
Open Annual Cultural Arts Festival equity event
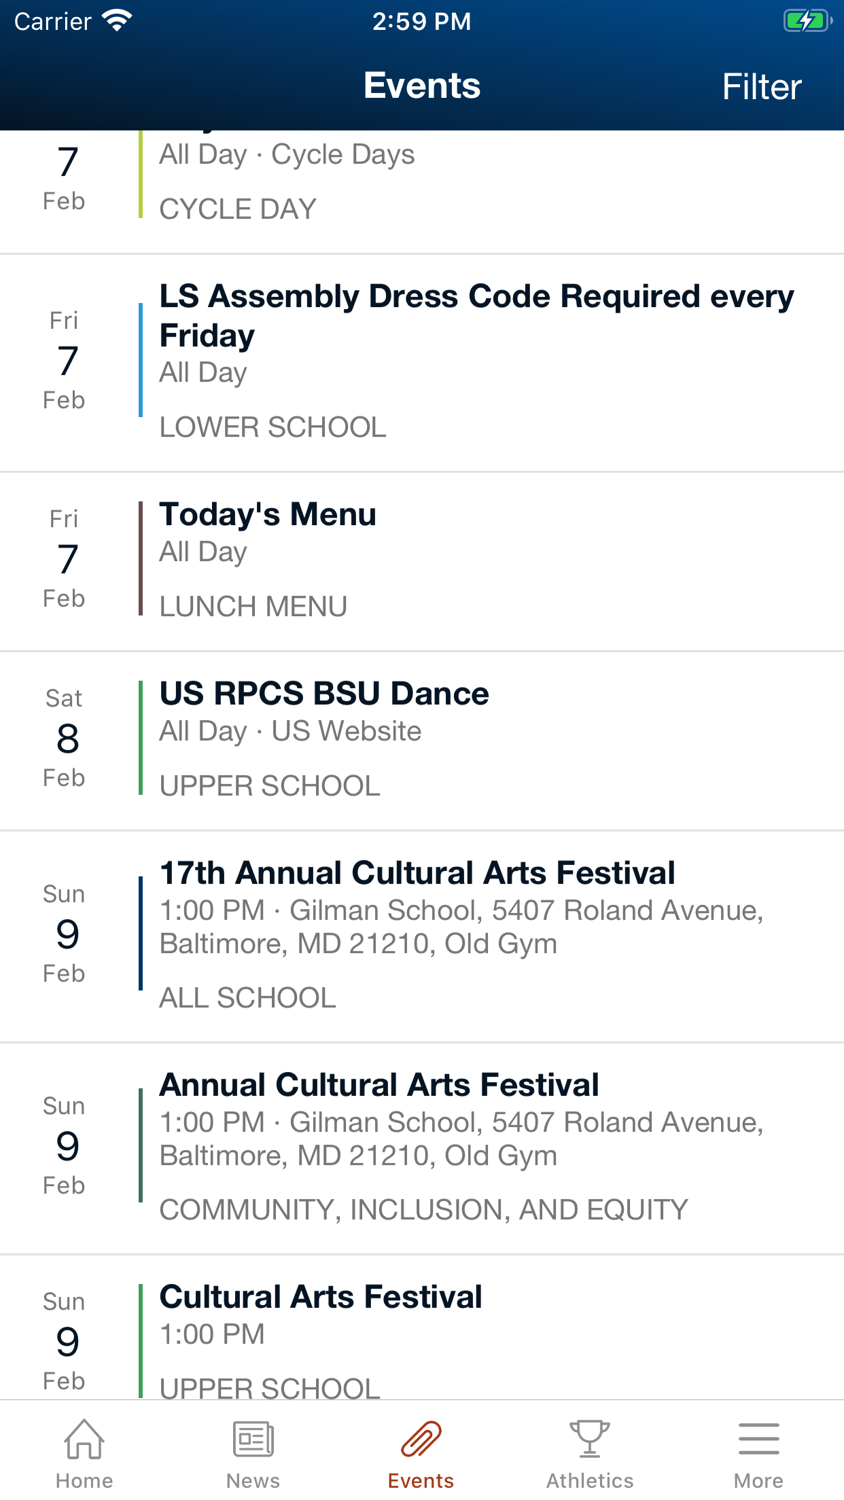click(x=379, y=1085)
